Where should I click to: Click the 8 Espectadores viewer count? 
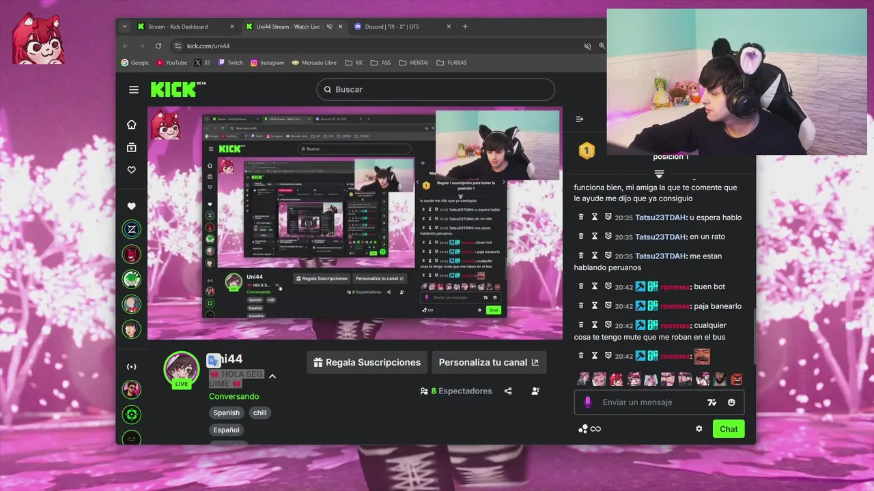coord(456,391)
